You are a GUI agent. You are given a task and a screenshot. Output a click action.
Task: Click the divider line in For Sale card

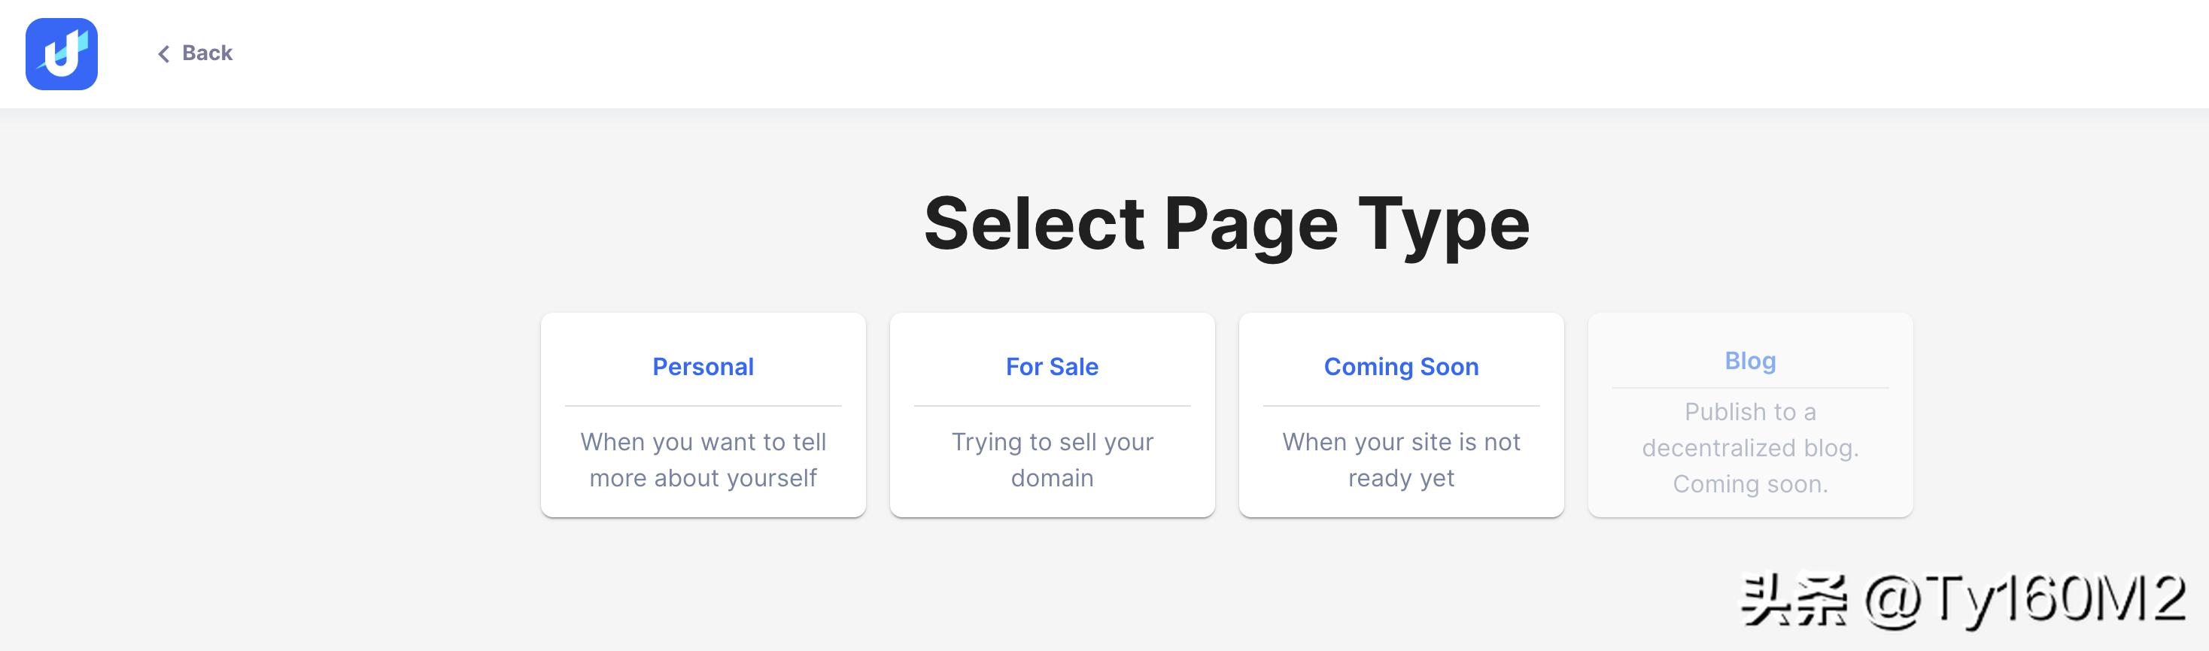(1052, 406)
